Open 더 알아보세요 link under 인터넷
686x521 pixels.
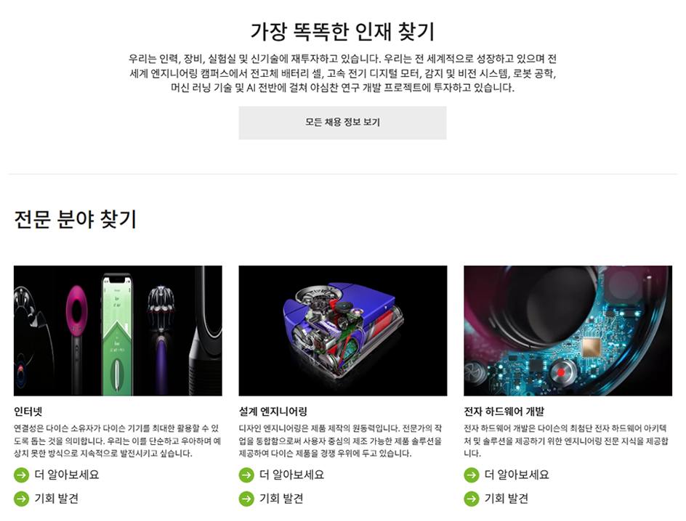[67, 475]
